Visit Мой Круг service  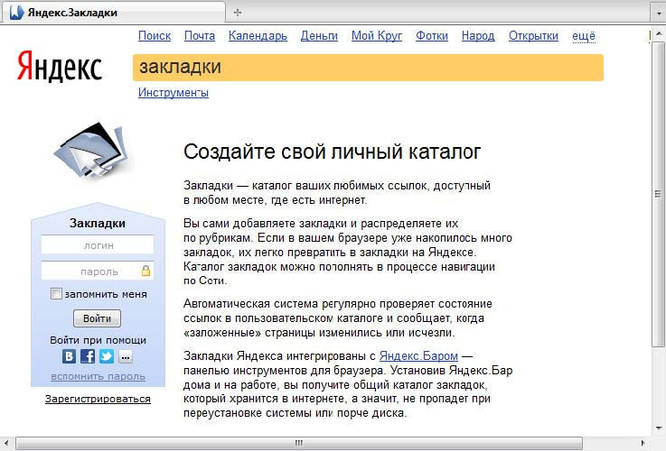tap(377, 36)
